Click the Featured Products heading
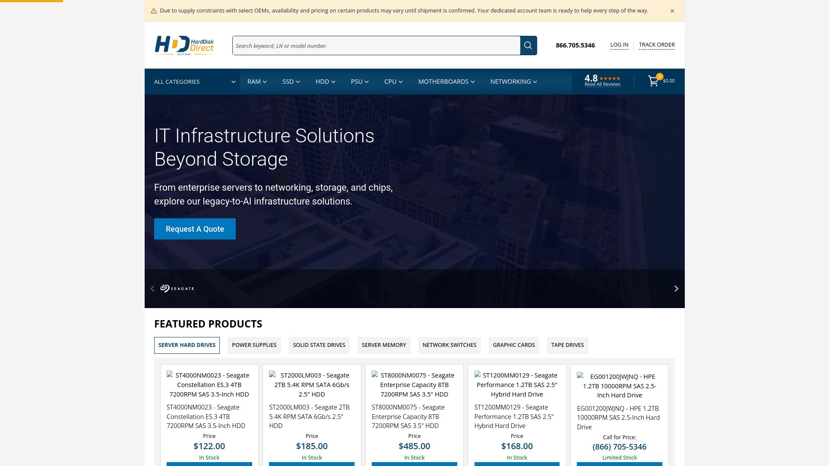Screen dimensions: 829x466 (x=208, y=324)
